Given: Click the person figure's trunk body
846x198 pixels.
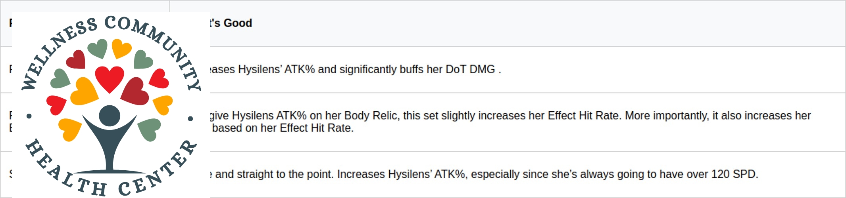Looking at the screenshot, I should 110,150.
